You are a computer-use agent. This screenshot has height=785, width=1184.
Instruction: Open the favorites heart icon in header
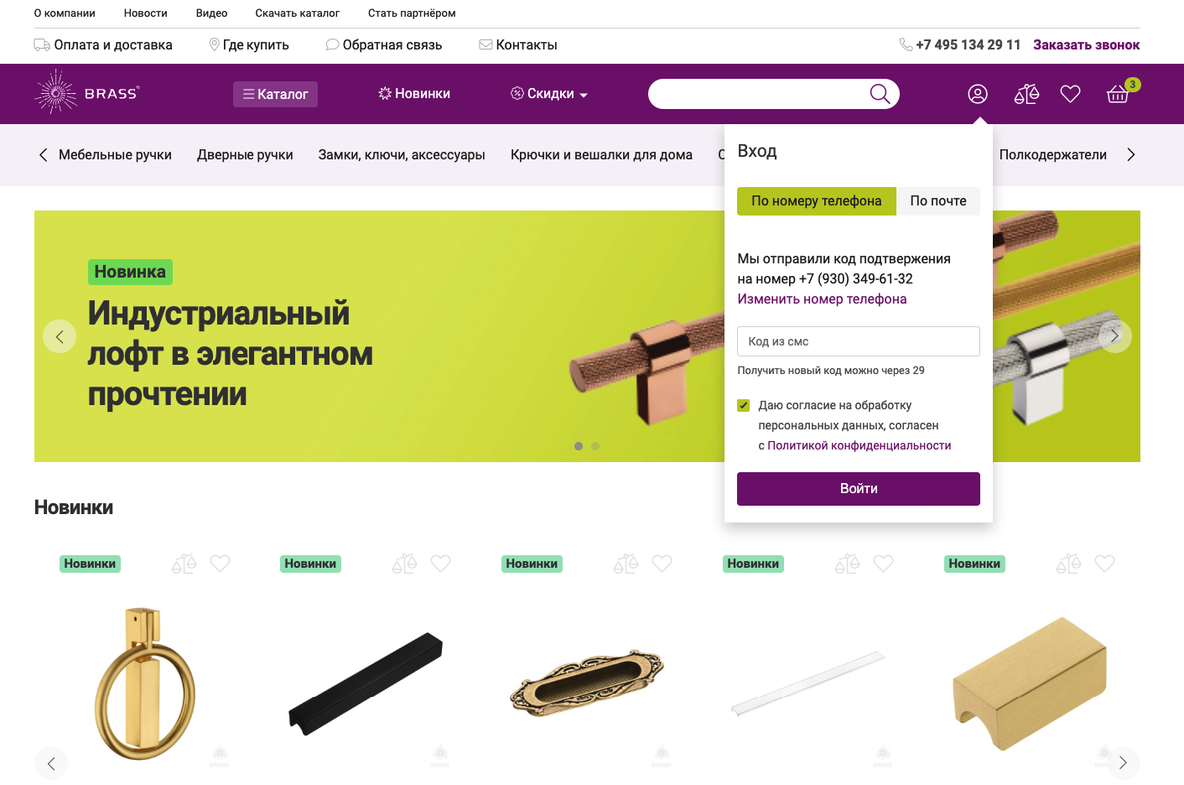point(1070,94)
